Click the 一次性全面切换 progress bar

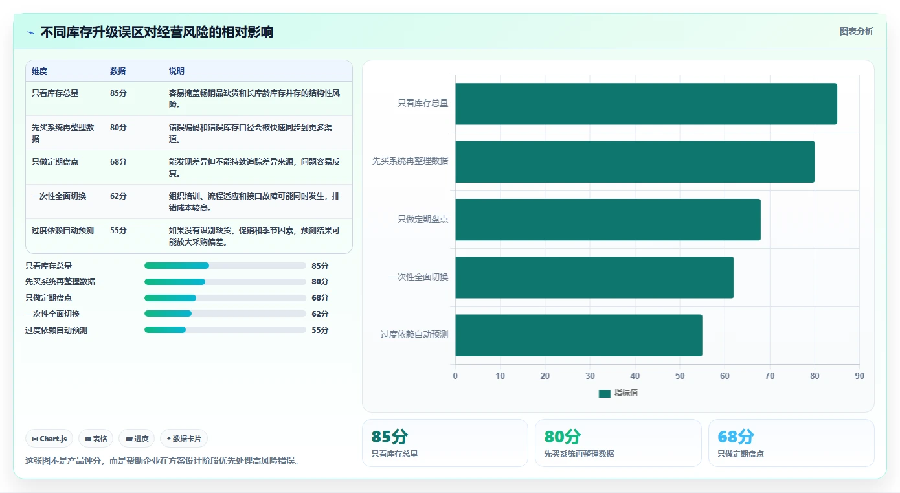point(225,314)
